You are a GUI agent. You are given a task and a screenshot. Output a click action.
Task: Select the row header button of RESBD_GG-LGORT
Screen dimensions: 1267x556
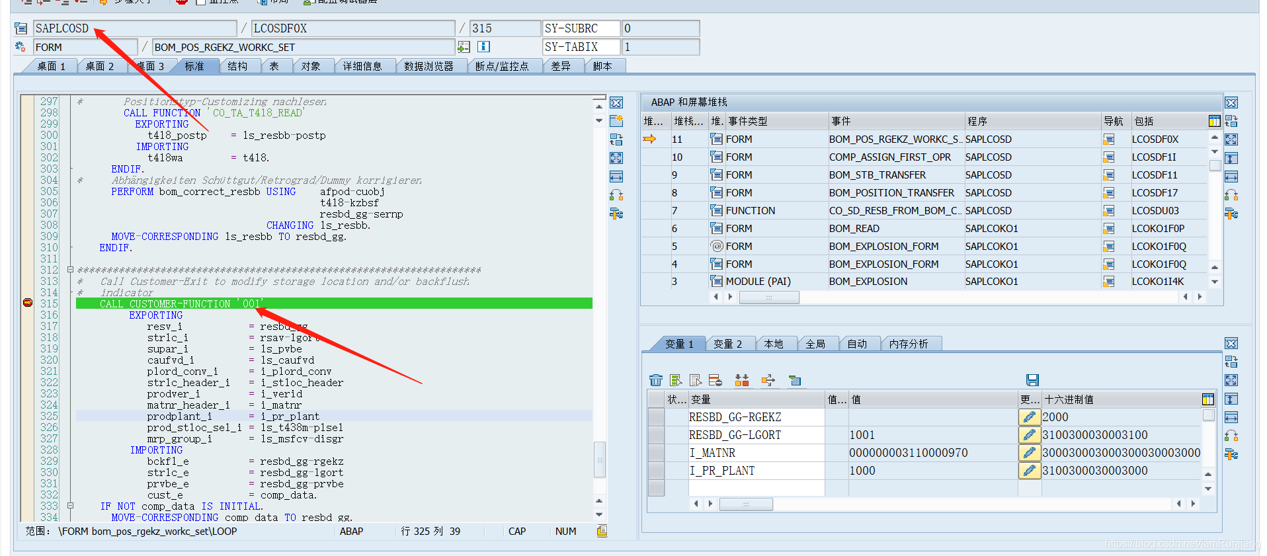(656, 435)
